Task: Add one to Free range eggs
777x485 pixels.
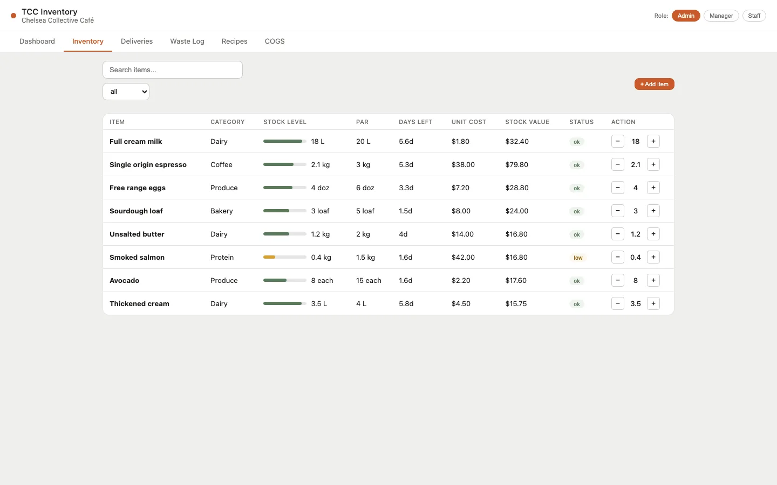Action: (653, 188)
